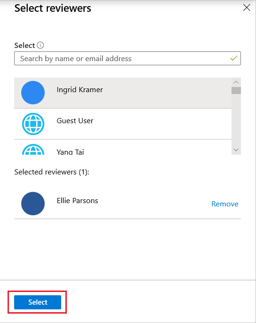Close the Select reviewers panel
Screen dimensions: 256x323
[x=247, y=8]
